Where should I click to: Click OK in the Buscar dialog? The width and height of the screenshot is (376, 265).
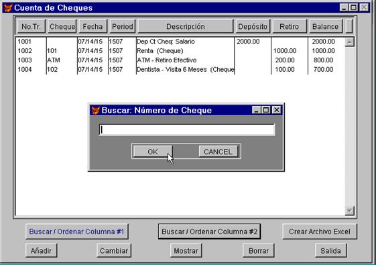click(x=153, y=152)
